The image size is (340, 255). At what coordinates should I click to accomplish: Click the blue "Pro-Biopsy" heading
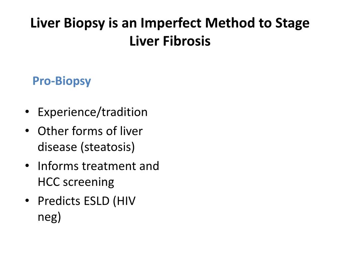pyautogui.click(x=61, y=82)
